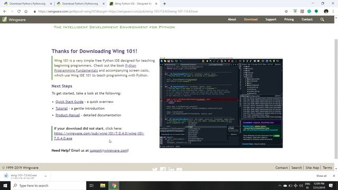The width and height of the screenshot is (338, 190).
Task: Open the About menu item
Action: (232, 20)
